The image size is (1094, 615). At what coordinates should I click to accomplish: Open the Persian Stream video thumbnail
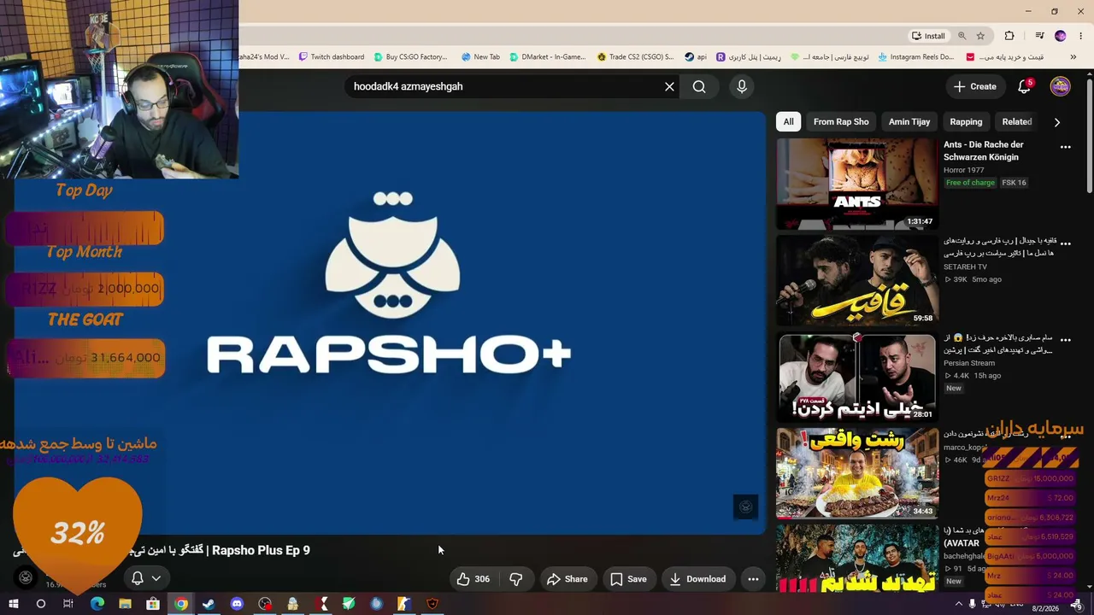856,378
